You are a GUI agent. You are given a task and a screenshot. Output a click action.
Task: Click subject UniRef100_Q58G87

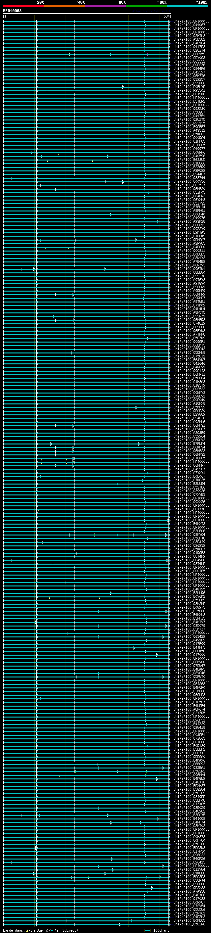point(189,112)
